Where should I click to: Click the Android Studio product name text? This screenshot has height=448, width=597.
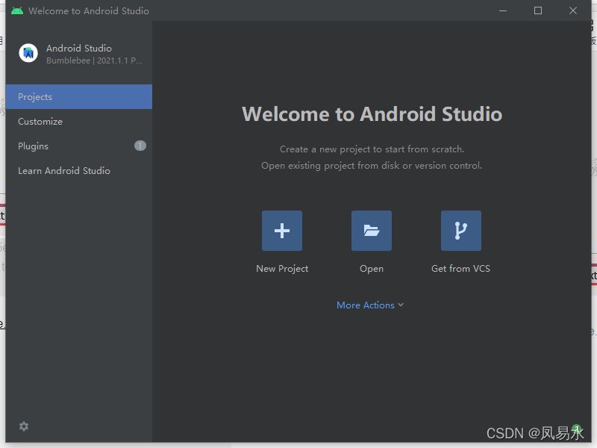pyautogui.click(x=79, y=49)
